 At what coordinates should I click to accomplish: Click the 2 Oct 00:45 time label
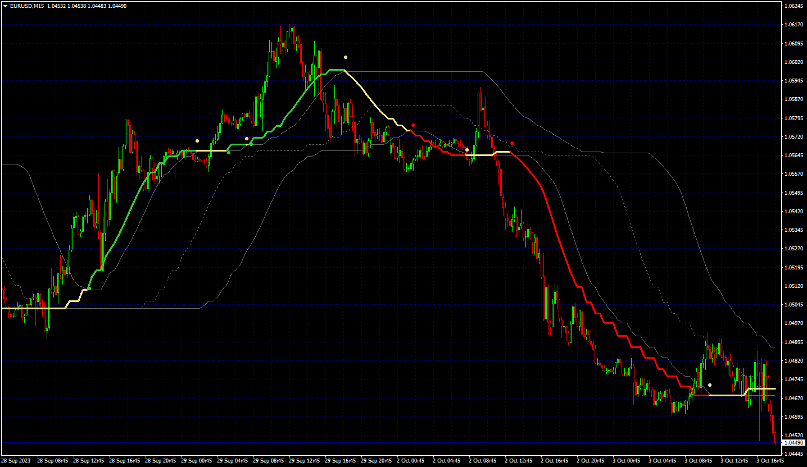pos(410,460)
